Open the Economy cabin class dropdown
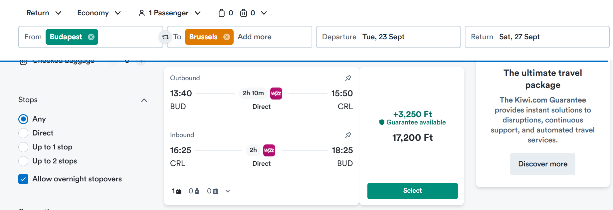This screenshot has width=613, height=210. [99, 13]
